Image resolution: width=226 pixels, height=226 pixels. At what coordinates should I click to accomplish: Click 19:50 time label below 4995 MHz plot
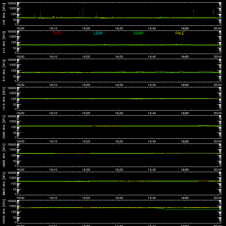[185, 170]
